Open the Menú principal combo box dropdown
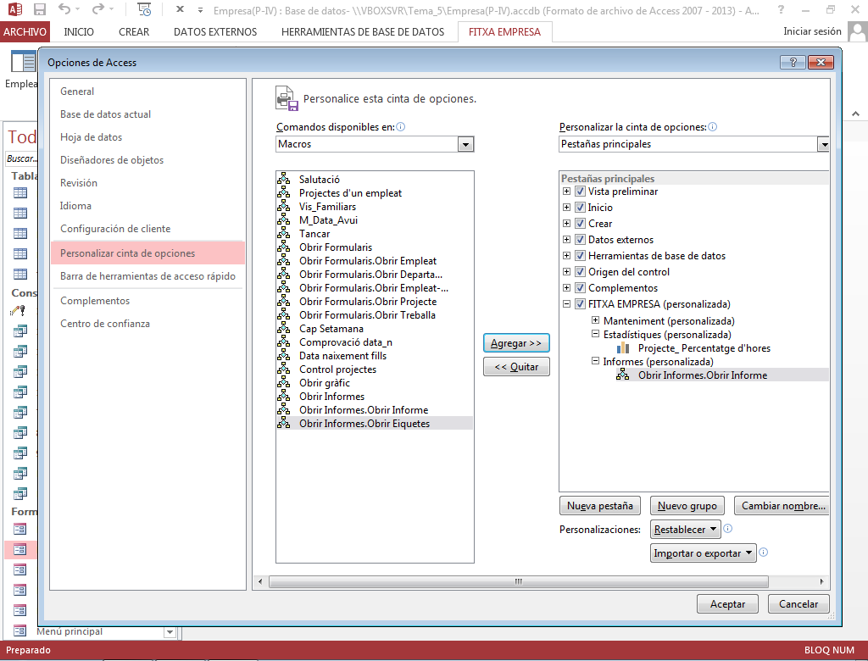 tap(170, 631)
